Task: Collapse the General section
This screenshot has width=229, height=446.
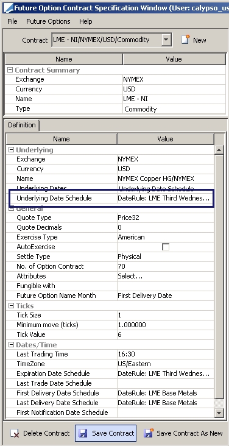Action: 11,208
